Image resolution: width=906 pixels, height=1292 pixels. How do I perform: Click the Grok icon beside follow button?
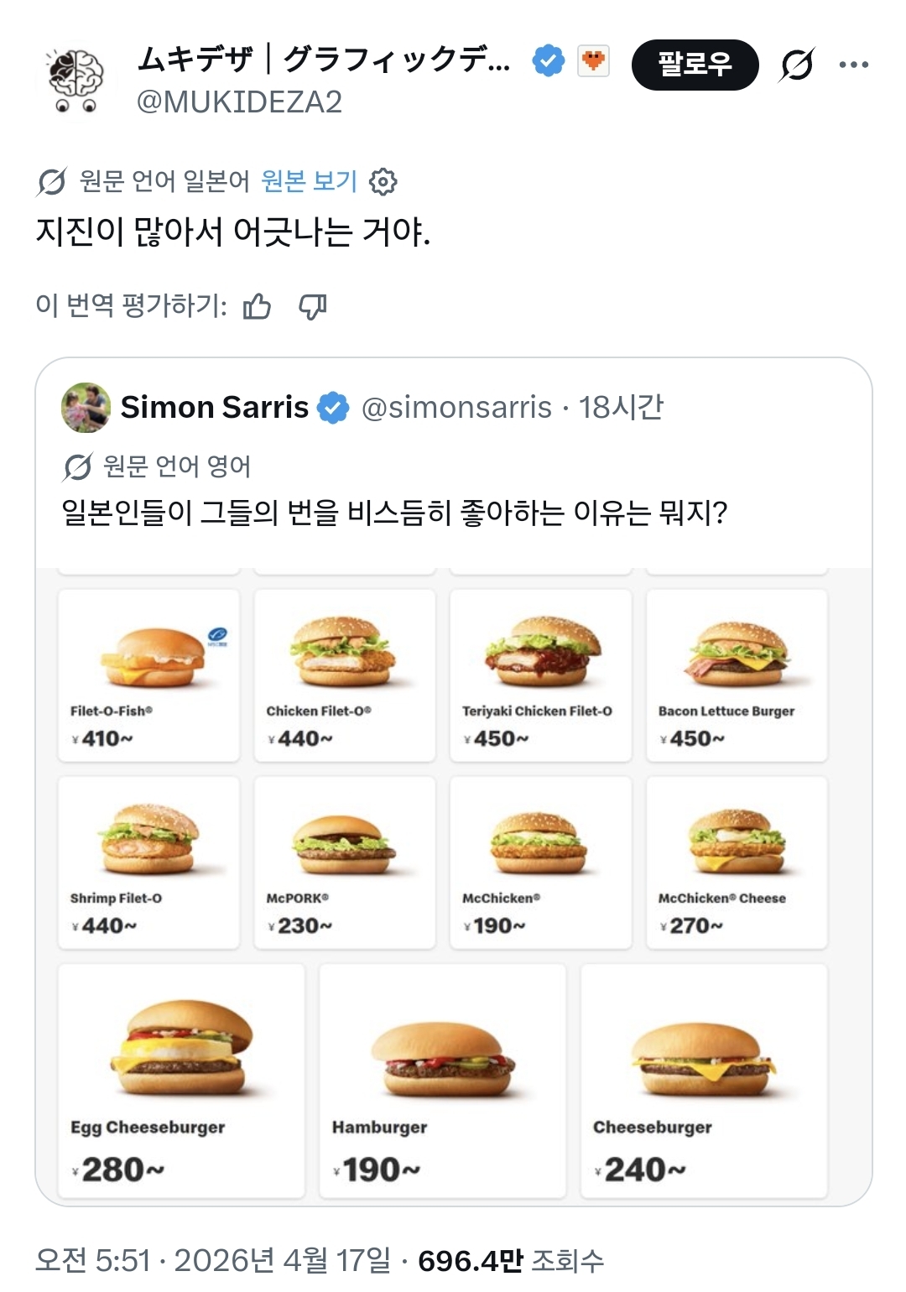(796, 65)
